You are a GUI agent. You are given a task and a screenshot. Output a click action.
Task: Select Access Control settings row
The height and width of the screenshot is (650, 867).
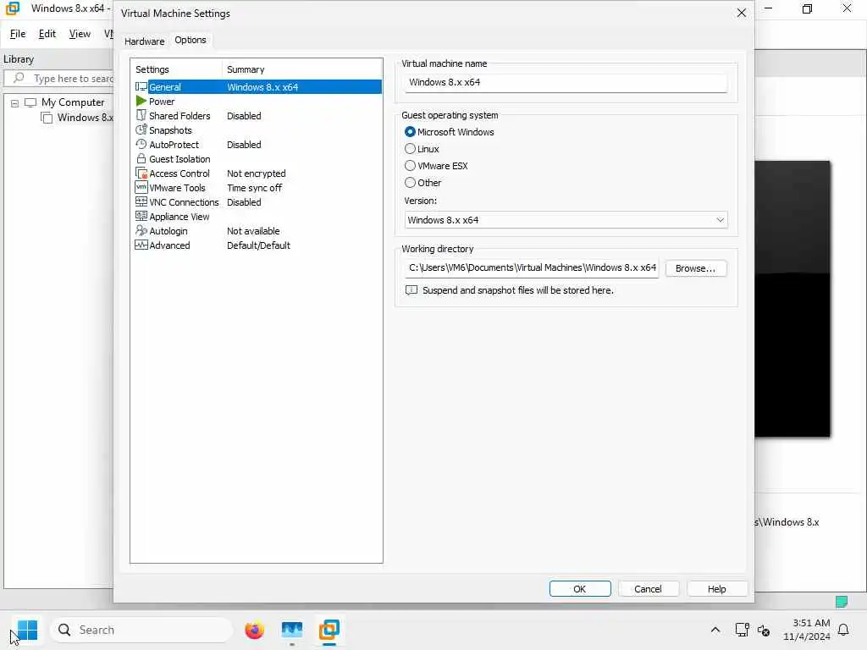point(256,174)
